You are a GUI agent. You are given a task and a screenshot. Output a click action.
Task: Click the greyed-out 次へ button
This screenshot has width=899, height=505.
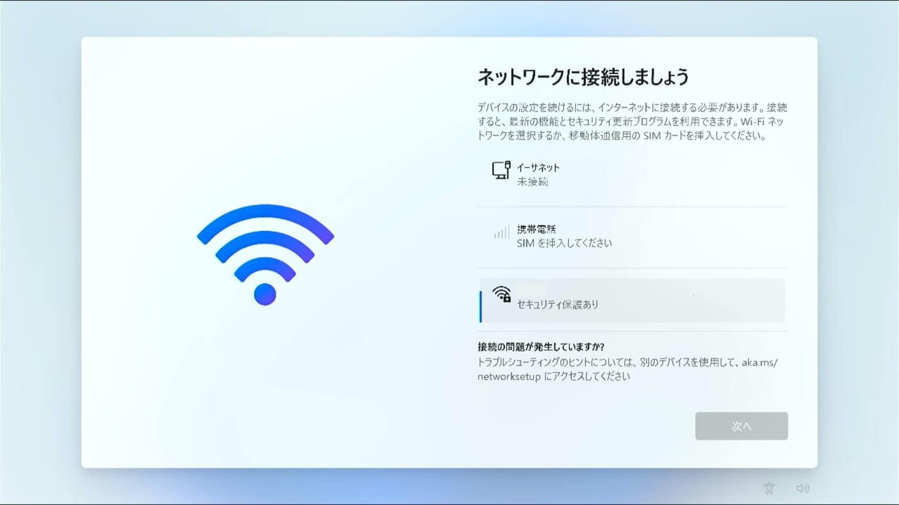coord(741,426)
